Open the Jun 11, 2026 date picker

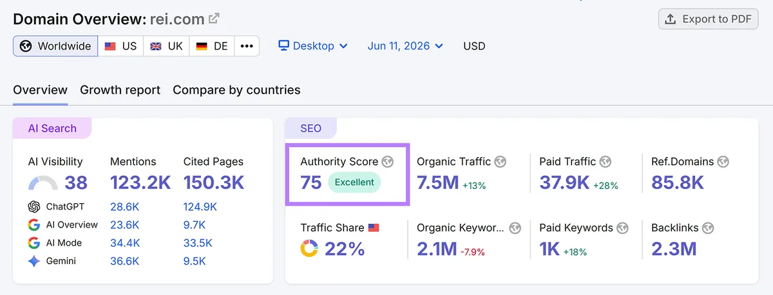coord(405,46)
